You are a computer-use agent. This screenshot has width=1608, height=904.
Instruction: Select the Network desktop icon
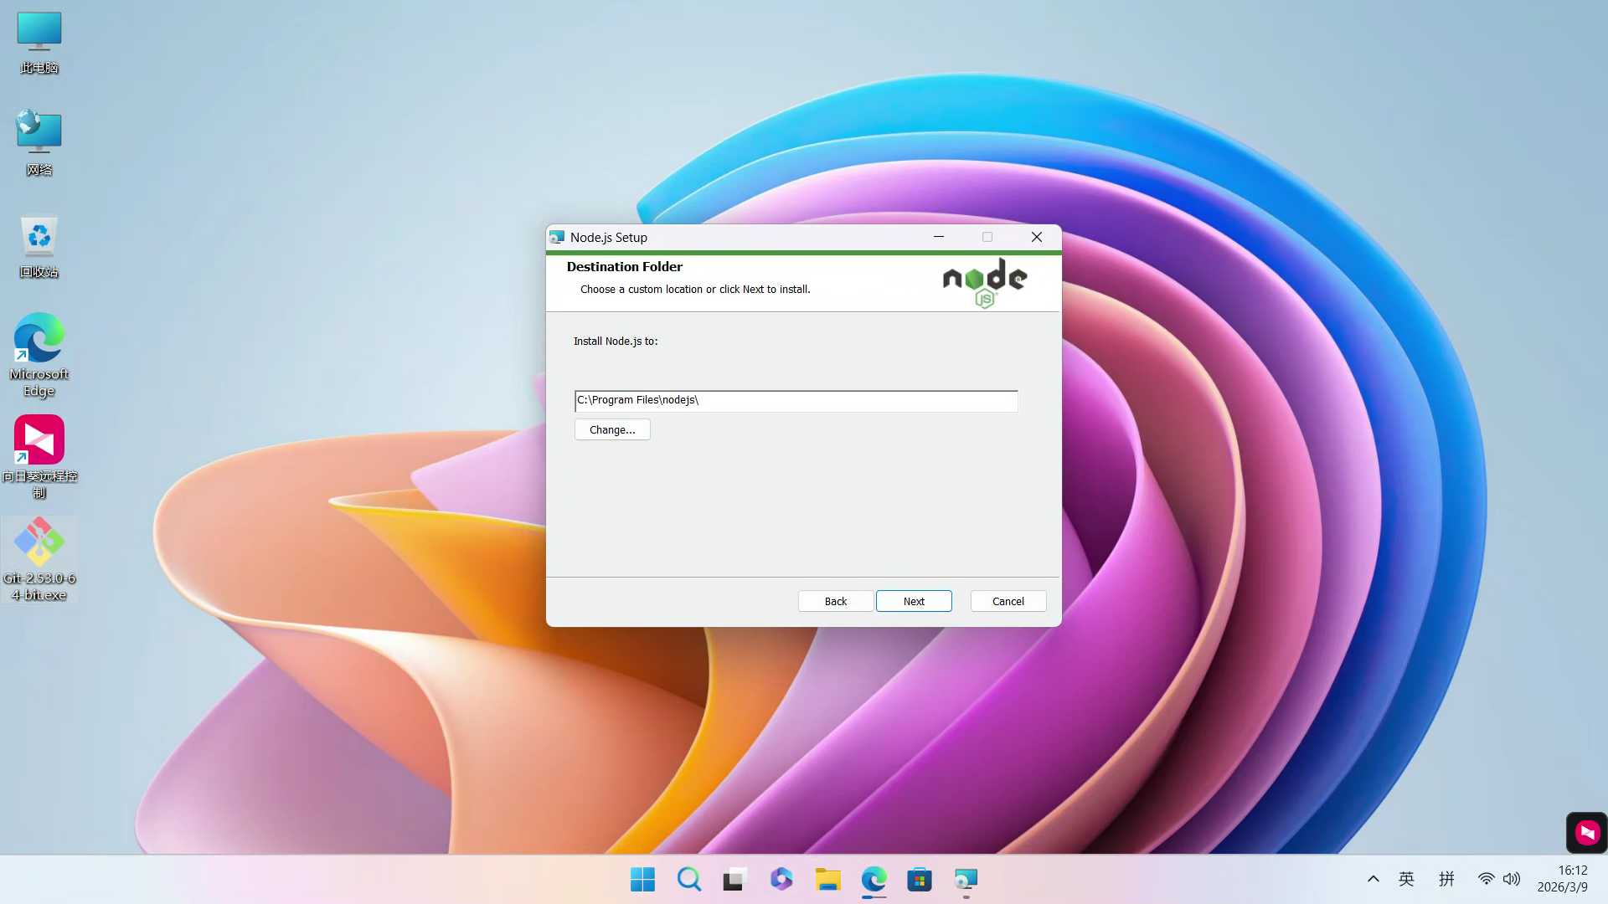[39, 142]
